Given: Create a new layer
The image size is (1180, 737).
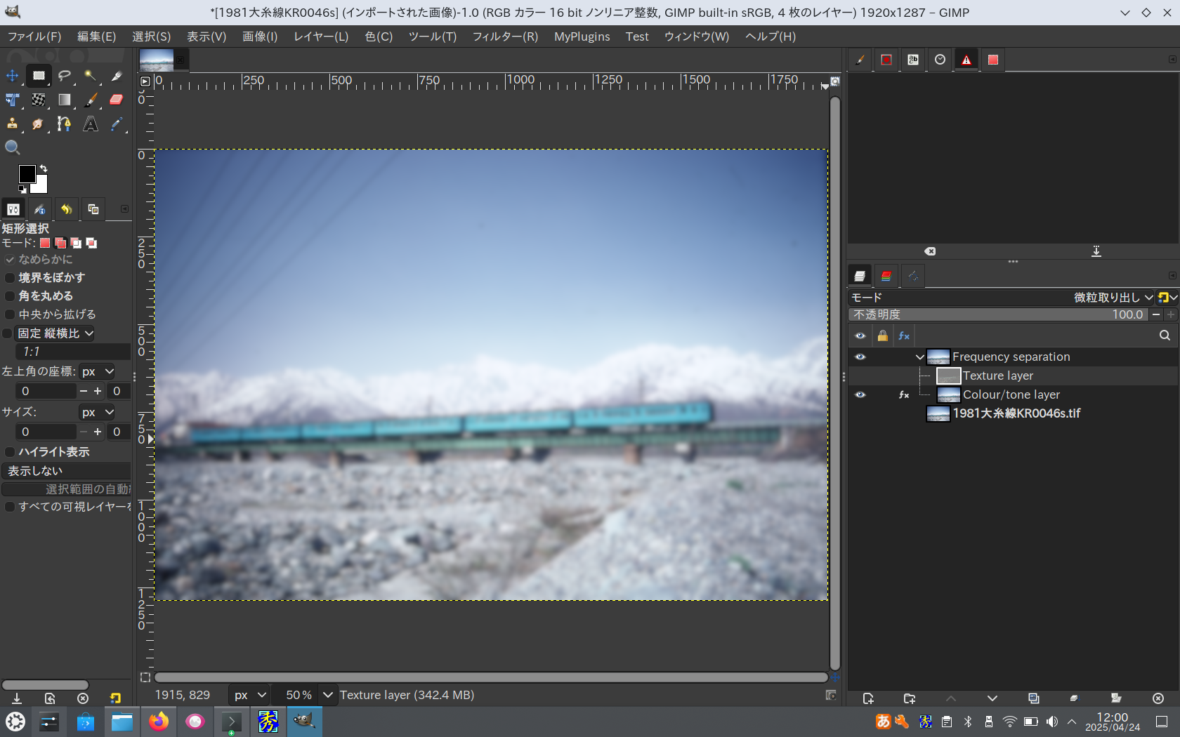Looking at the screenshot, I should 869,699.
